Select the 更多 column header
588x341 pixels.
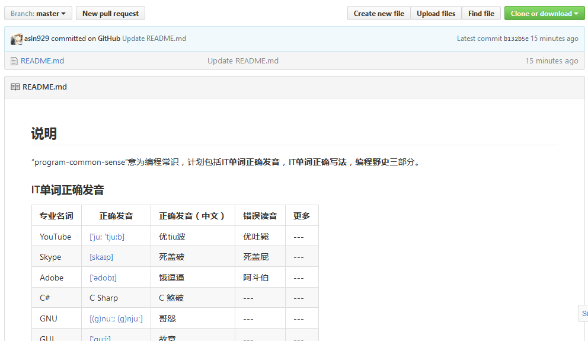tap(302, 216)
